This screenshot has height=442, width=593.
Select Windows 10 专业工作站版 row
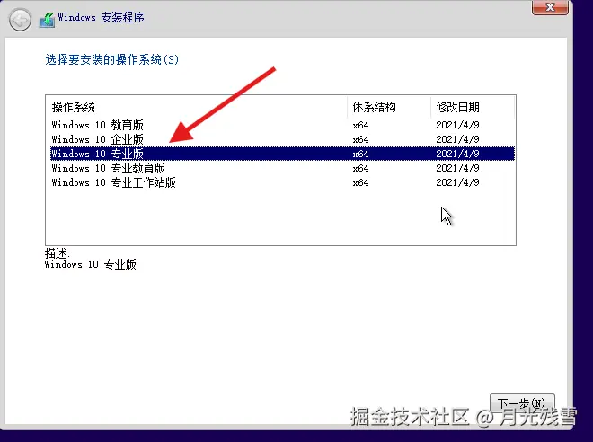pos(282,182)
